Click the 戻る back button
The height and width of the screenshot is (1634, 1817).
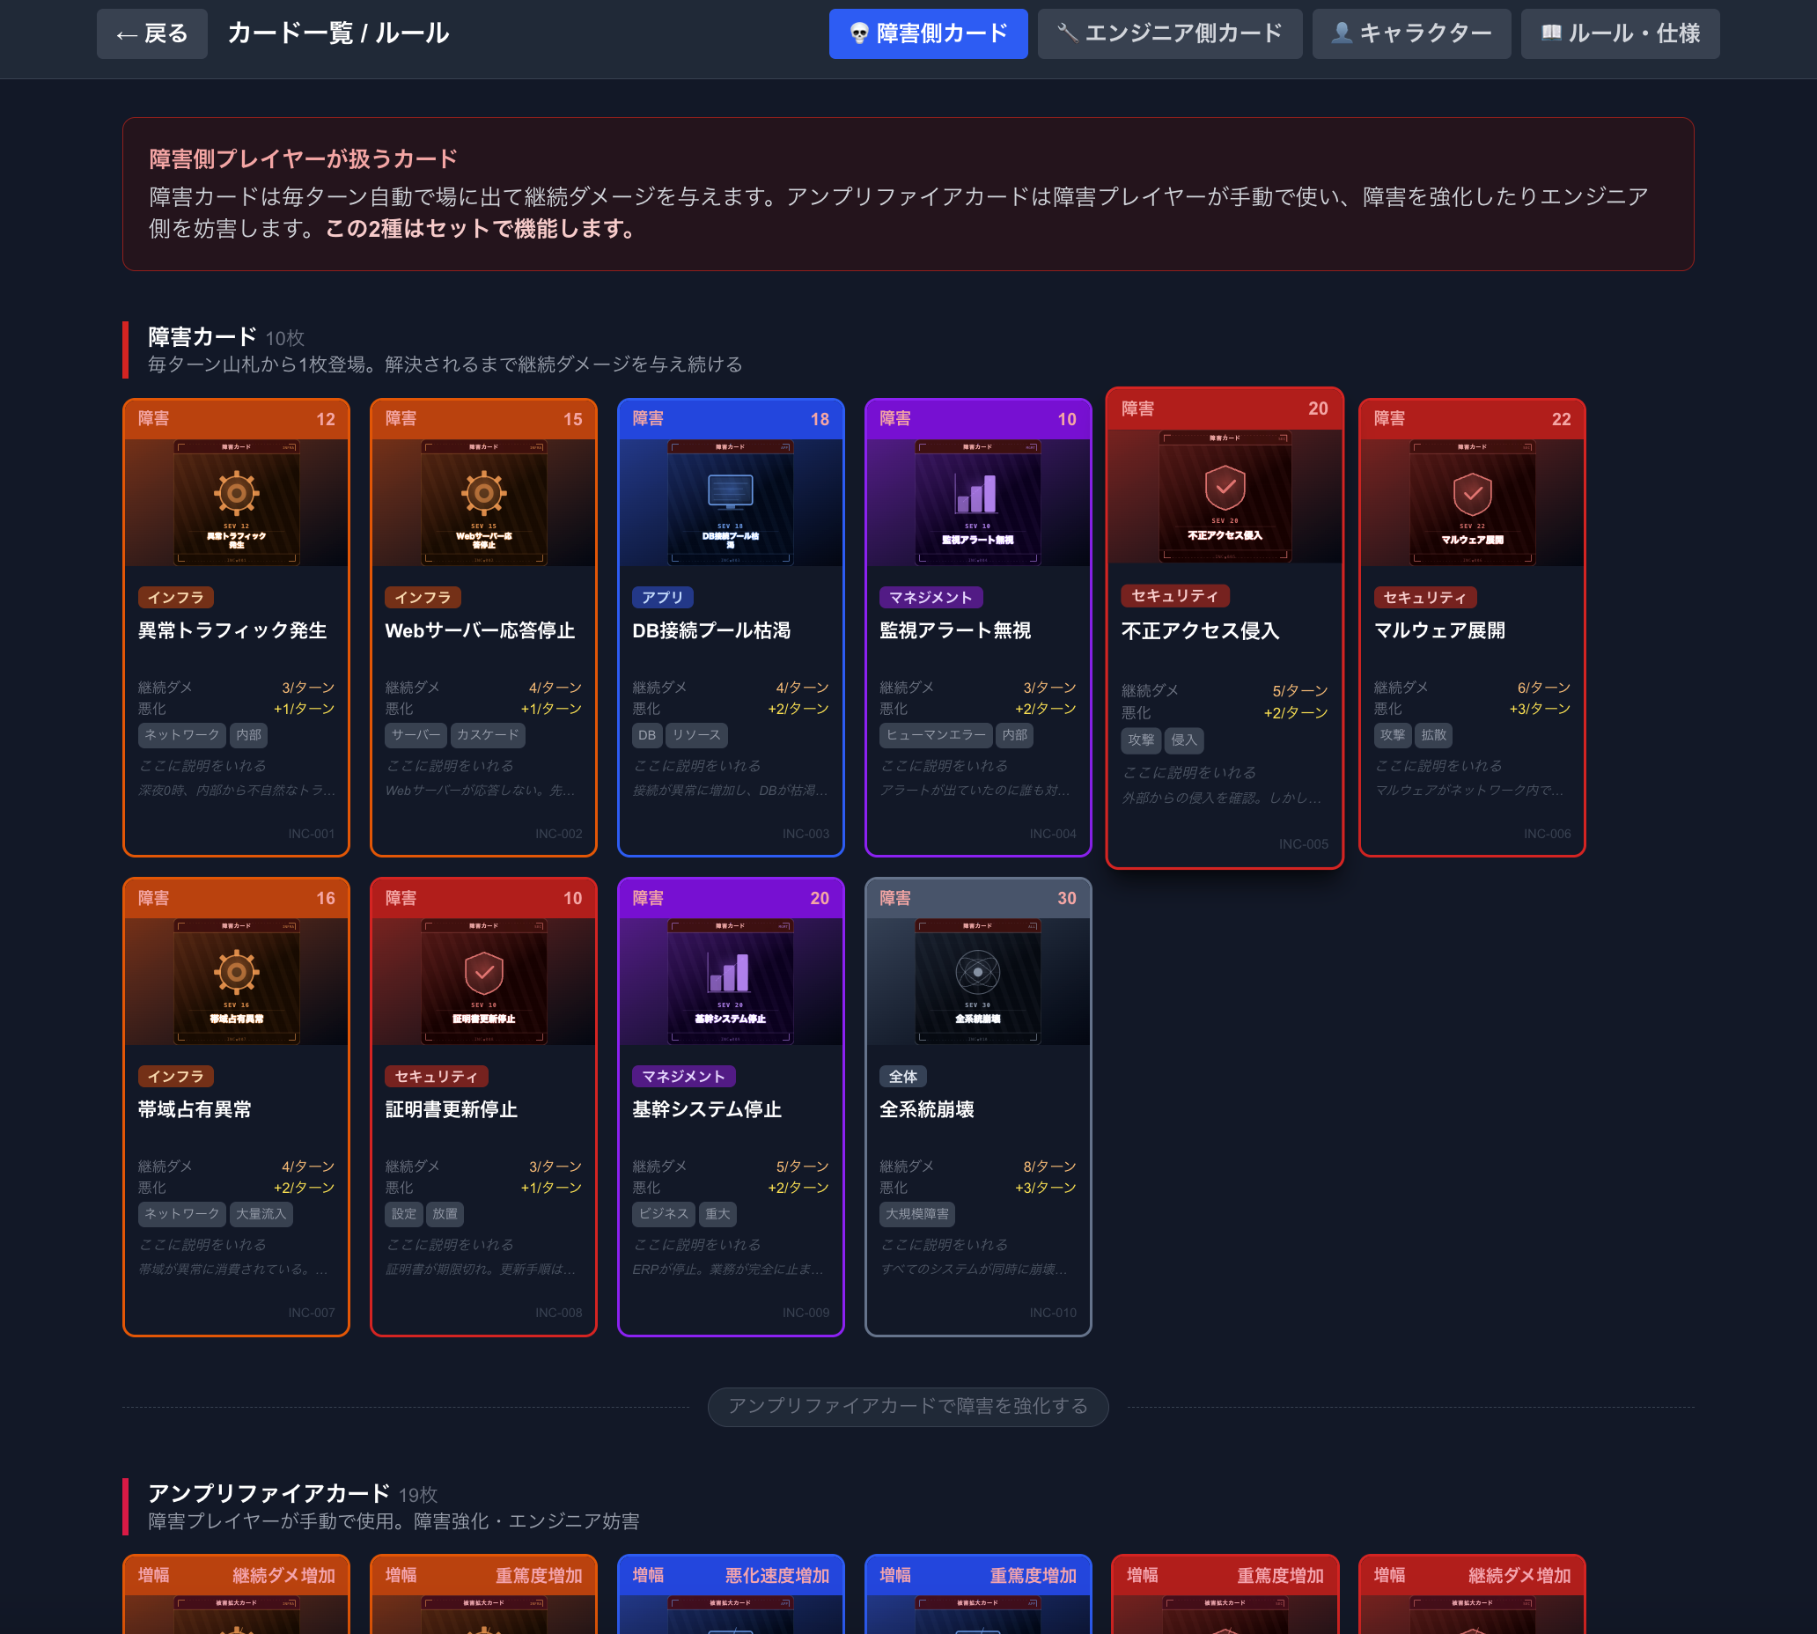151,34
